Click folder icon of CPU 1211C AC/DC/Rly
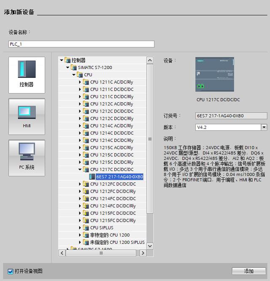 [86, 82]
